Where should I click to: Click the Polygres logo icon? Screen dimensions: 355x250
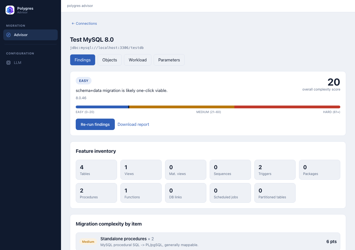pos(10,10)
